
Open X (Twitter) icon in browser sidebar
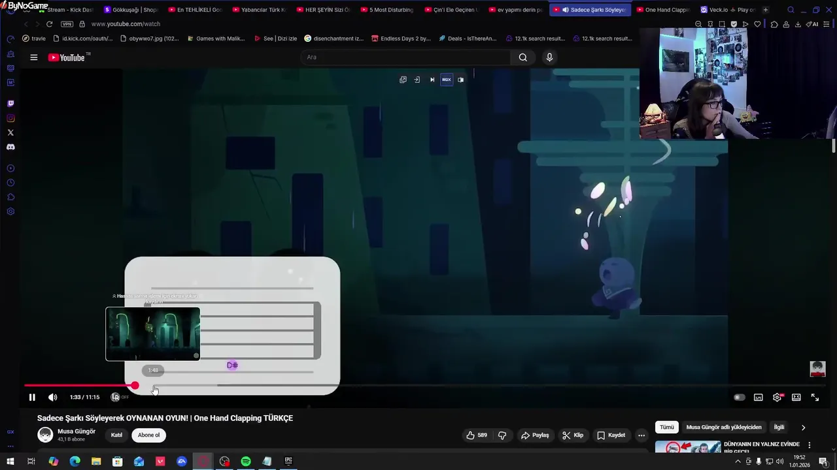coord(10,133)
